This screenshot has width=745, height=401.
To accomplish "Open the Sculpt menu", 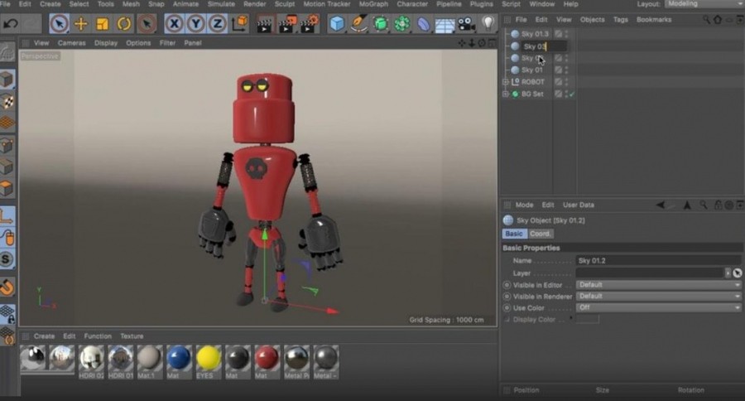I will (284, 4).
